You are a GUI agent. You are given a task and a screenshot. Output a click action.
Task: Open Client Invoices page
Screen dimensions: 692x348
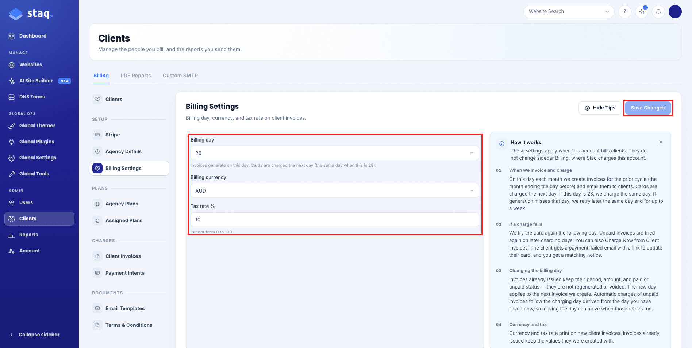[x=129, y=256]
